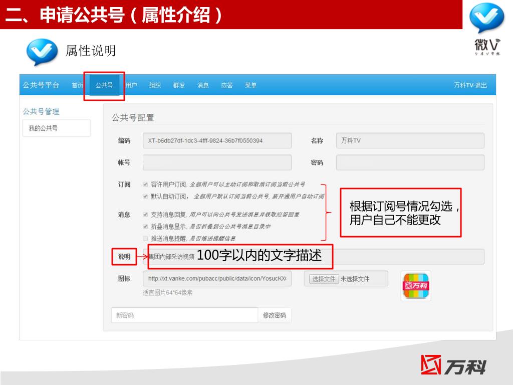Open the 菜单 nav tab
The height and width of the screenshot is (385, 513).
pos(250,85)
